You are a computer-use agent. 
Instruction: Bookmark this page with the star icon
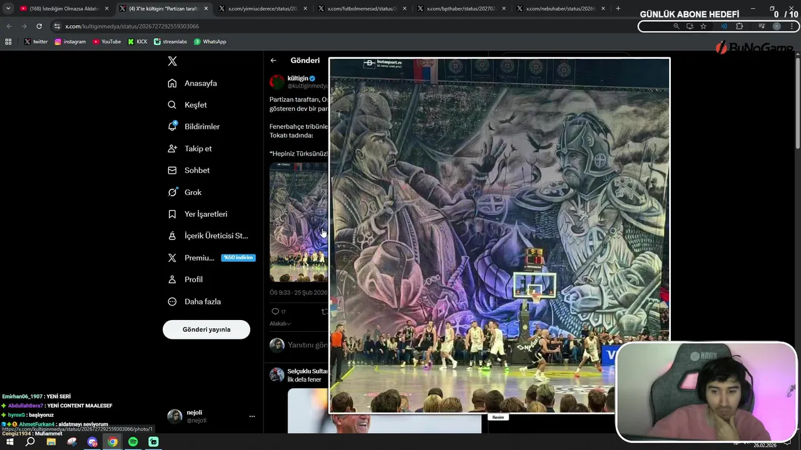tap(703, 26)
